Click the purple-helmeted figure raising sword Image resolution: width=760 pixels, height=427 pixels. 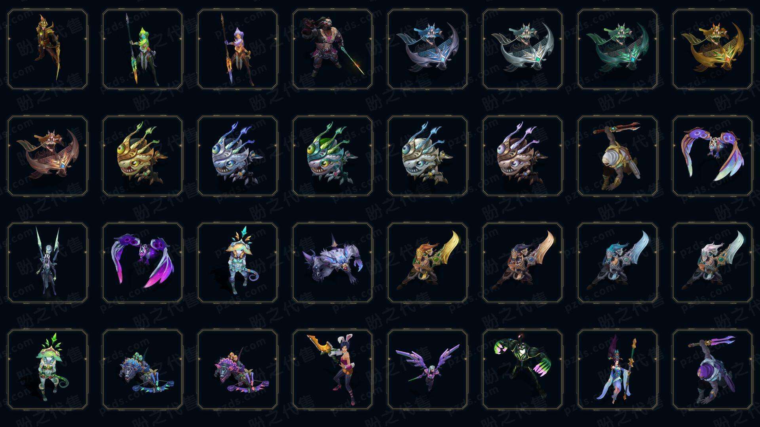(712, 370)
